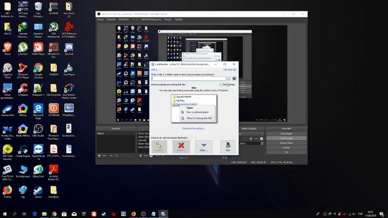The height and width of the screenshot is (218, 388).
Task: Open GOM Player desktop icon
Action: tap(38, 48)
